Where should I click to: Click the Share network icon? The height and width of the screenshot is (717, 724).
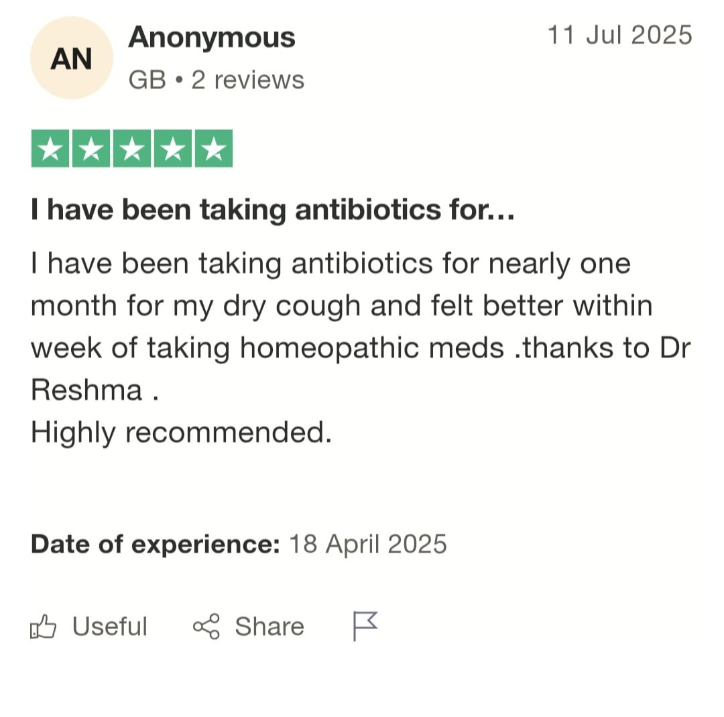click(206, 627)
